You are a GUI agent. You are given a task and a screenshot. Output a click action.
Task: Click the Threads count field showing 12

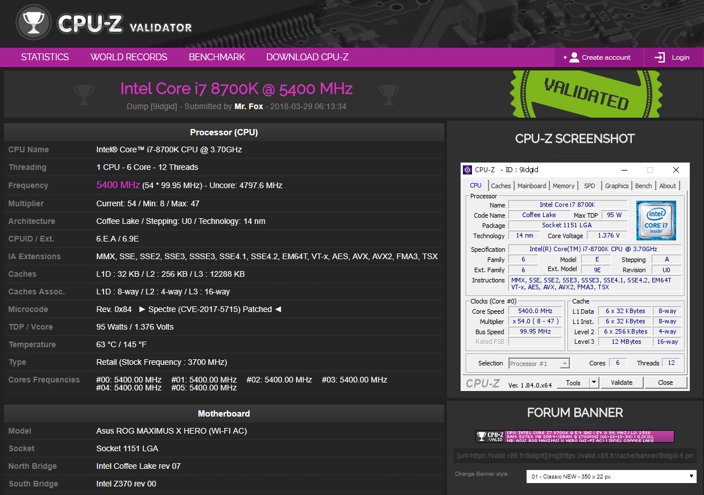[671, 363]
